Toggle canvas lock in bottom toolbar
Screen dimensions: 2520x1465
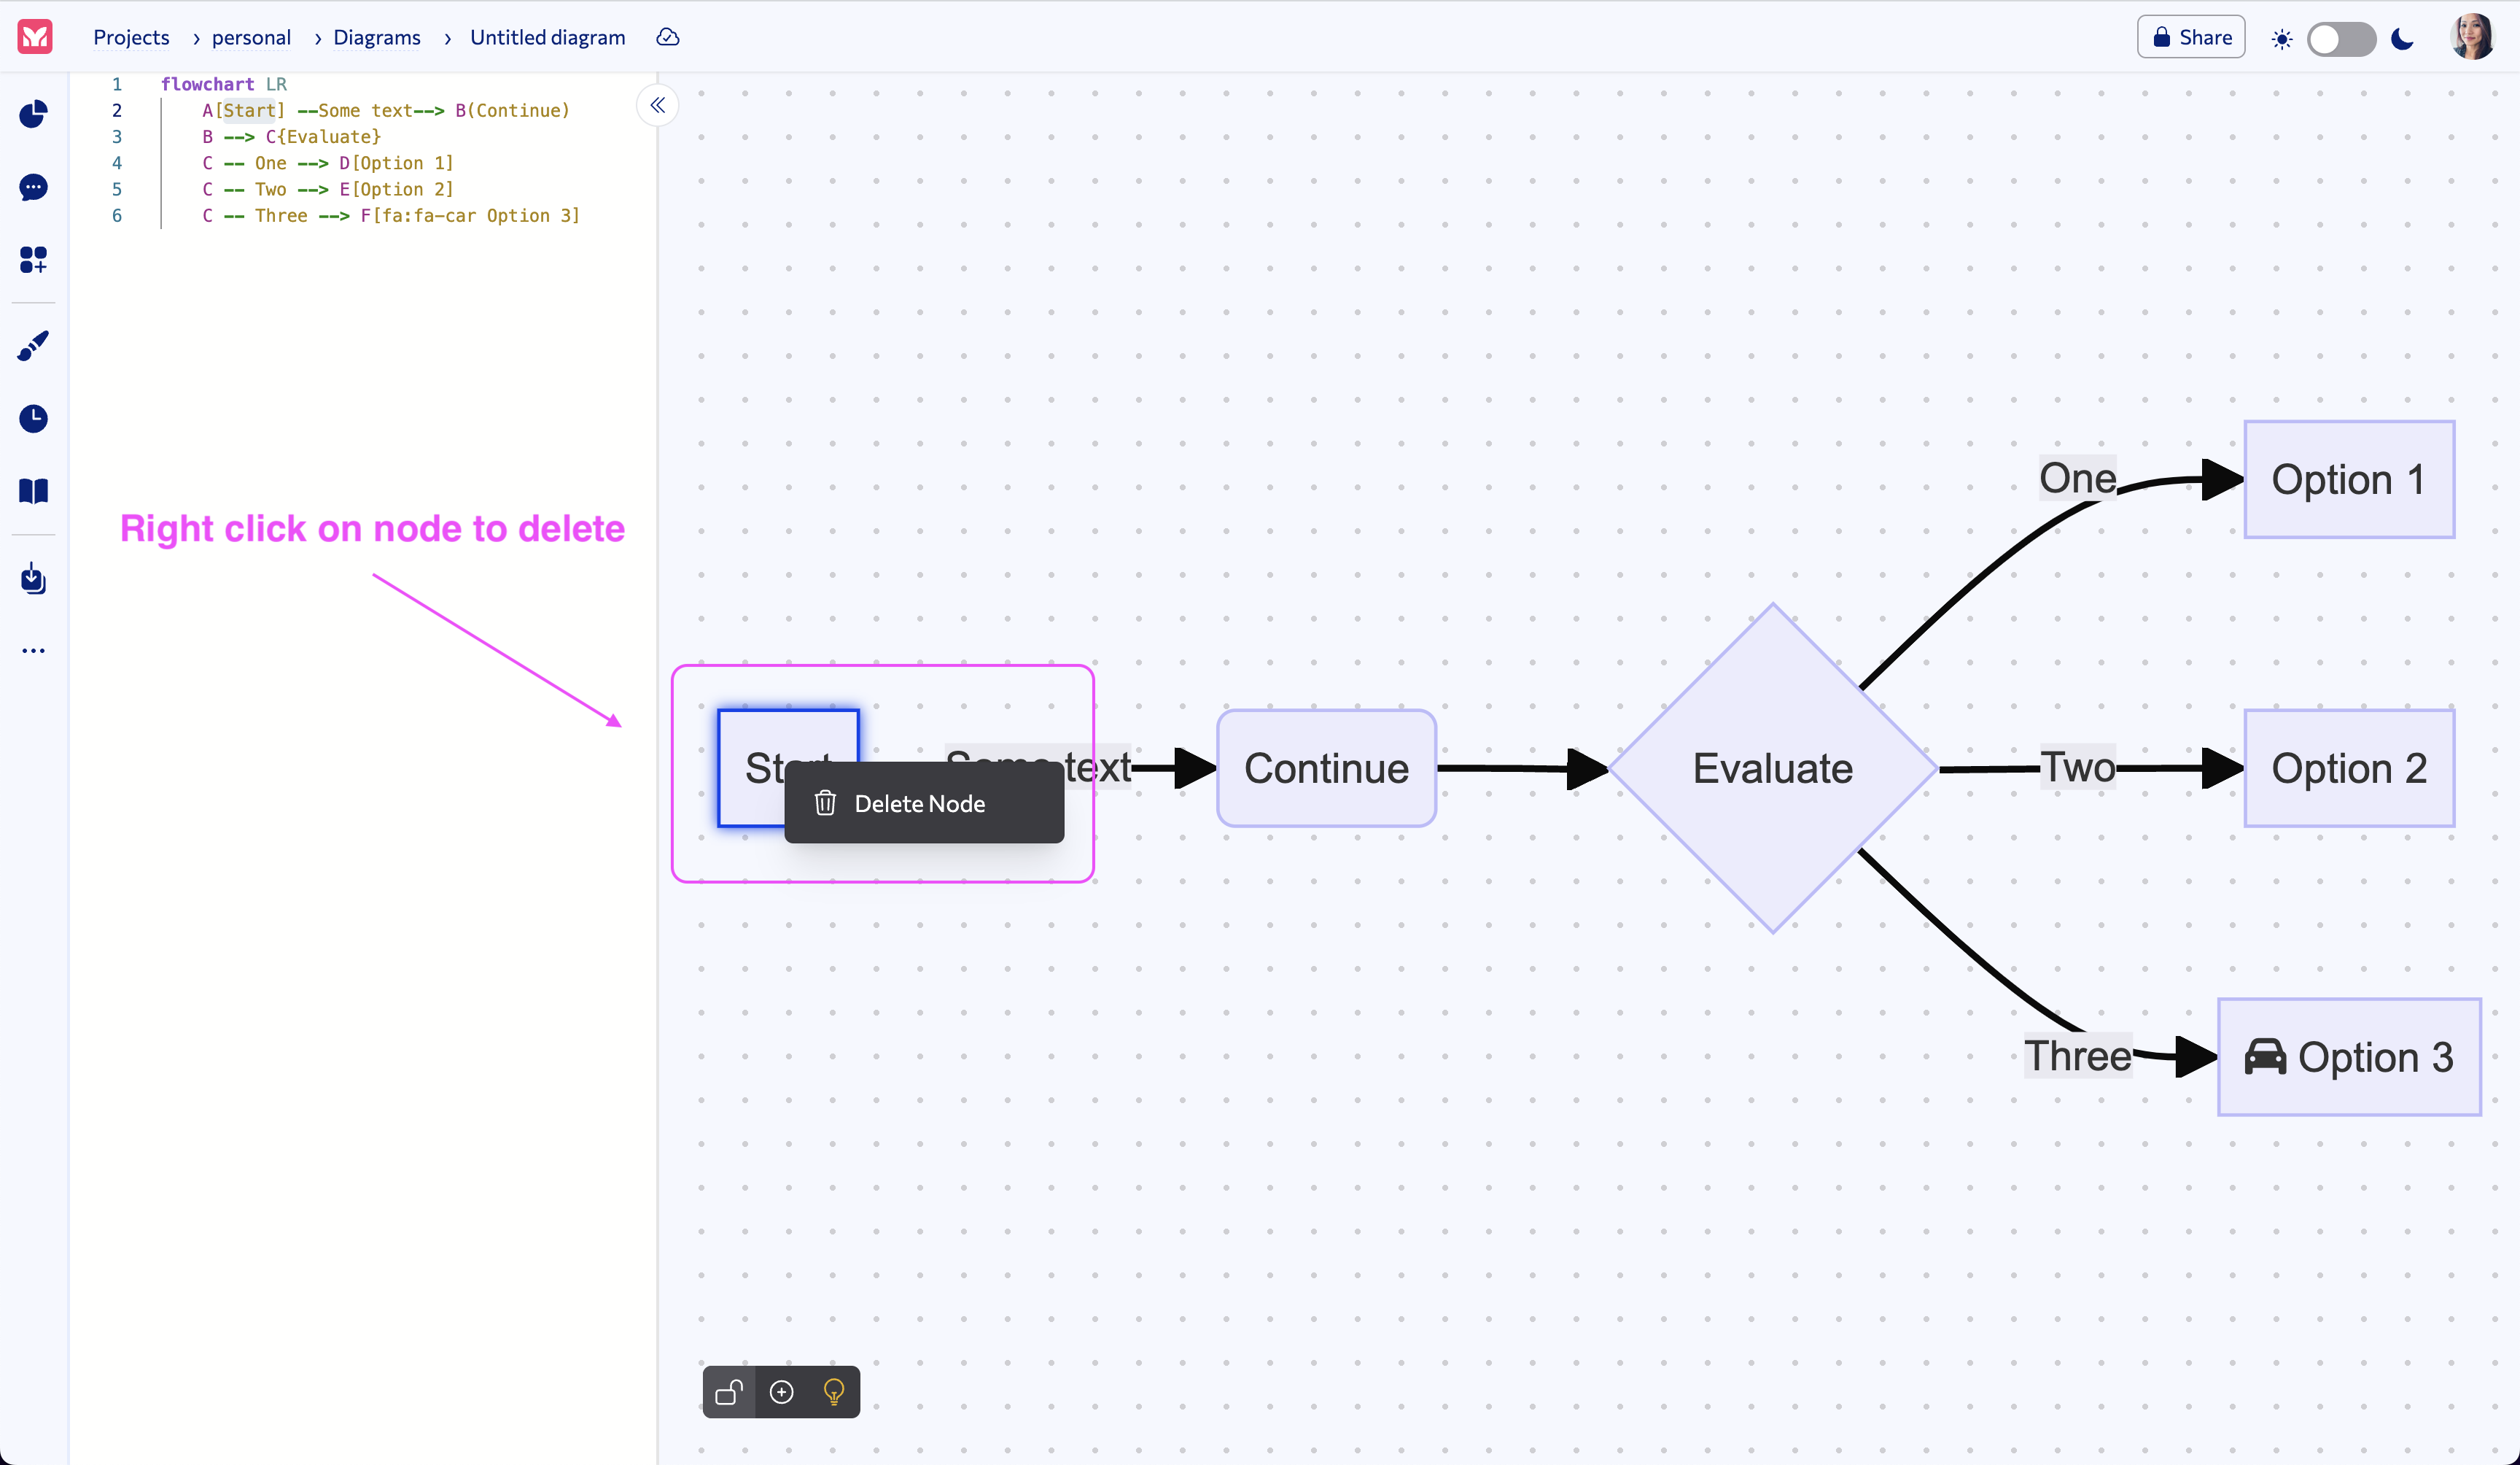pyautogui.click(x=729, y=1392)
